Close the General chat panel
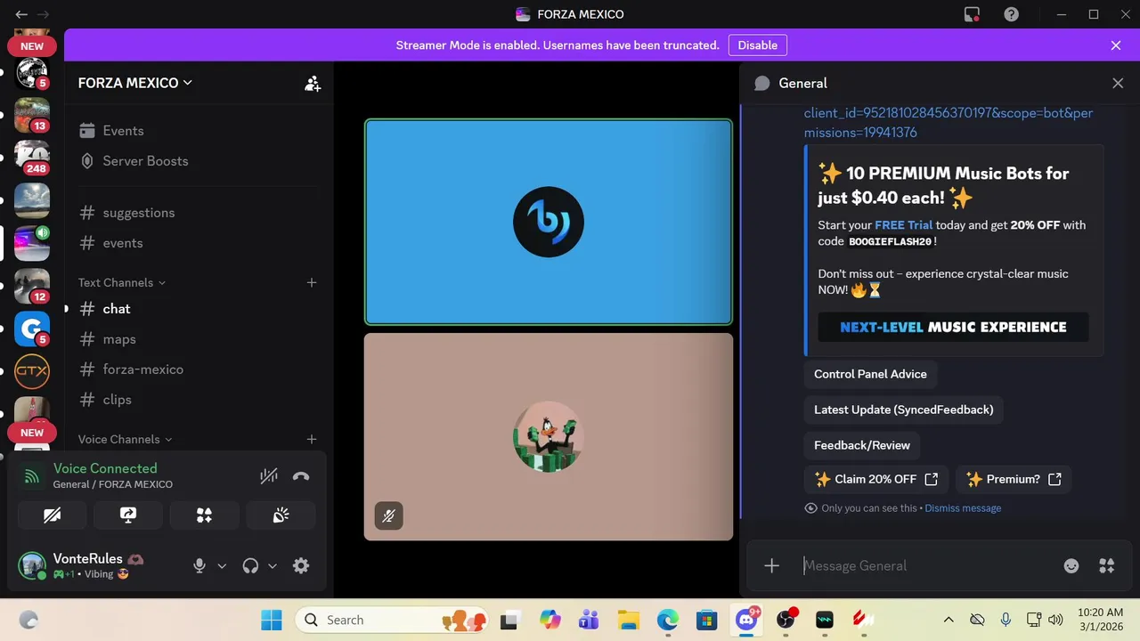The image size is (1140, 641). tap(1118, 83)
